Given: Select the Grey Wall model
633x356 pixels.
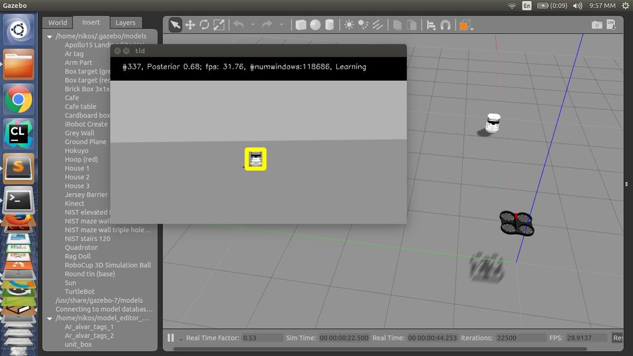Looking at the screenshot, I should click(80, 133).
